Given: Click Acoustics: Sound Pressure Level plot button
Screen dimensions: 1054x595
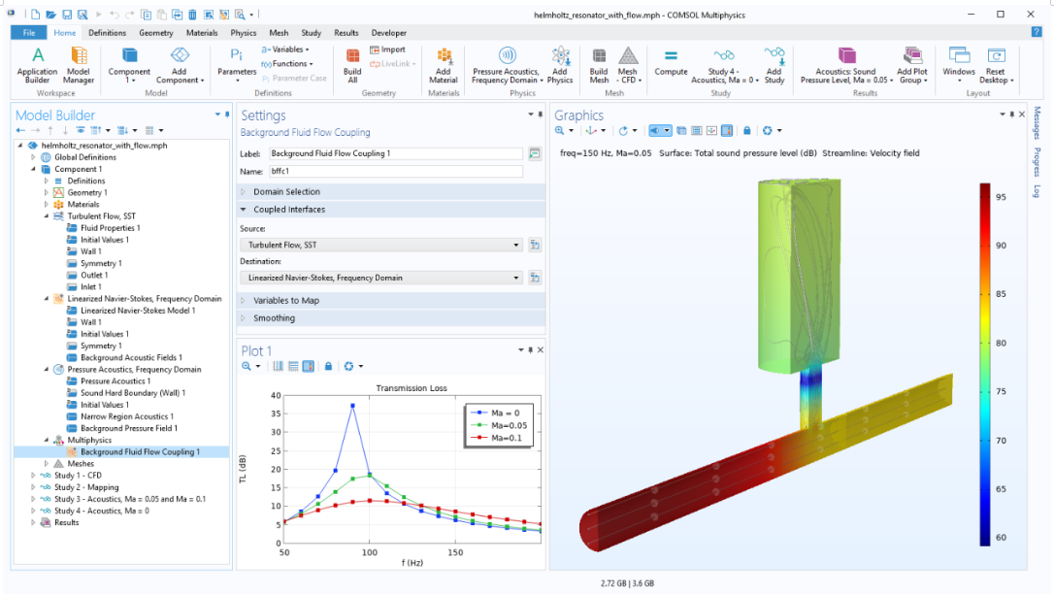Looking at the screenshot, I should coord(845,64).
